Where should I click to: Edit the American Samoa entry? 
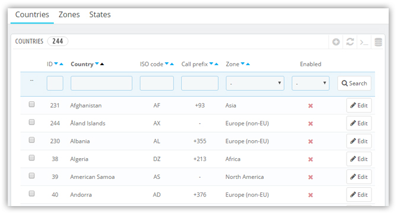point(358,177)
